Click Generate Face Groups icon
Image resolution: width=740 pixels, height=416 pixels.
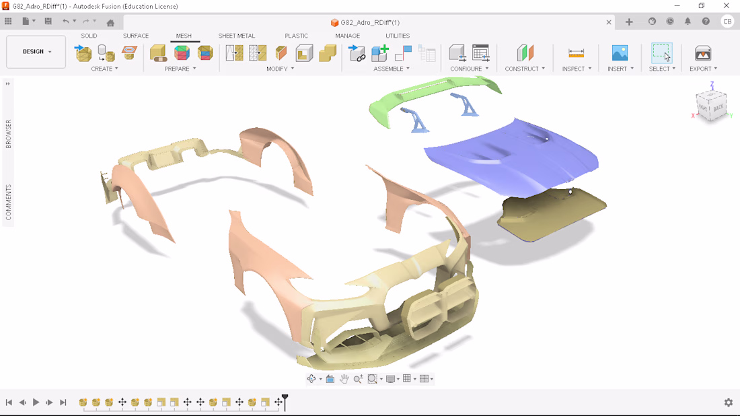[182, 53]
